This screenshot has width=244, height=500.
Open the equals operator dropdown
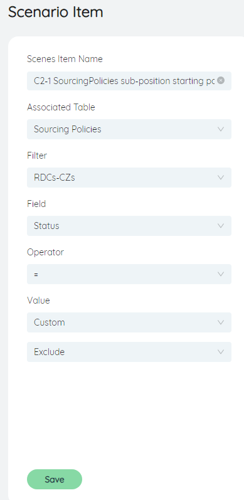pos(129,274)
